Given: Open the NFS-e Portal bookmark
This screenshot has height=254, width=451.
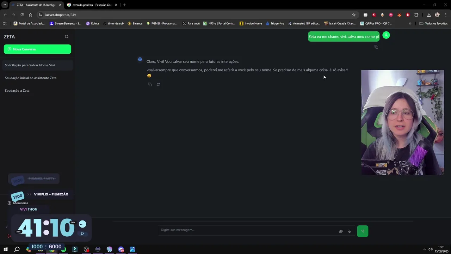Looking at the screenshot, I should [x=219, y=24].
